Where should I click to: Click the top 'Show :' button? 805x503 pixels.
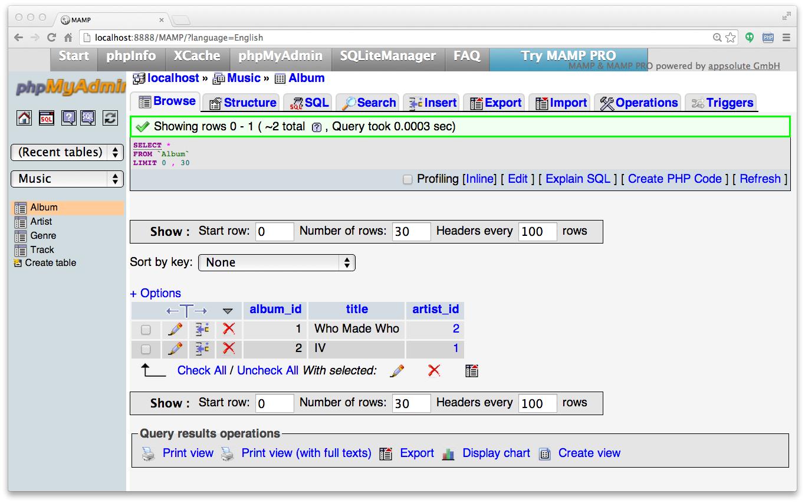coord(170,232)
